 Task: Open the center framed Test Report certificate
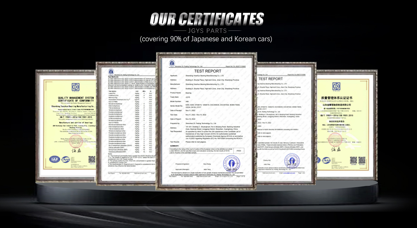(x=206, y=121)
